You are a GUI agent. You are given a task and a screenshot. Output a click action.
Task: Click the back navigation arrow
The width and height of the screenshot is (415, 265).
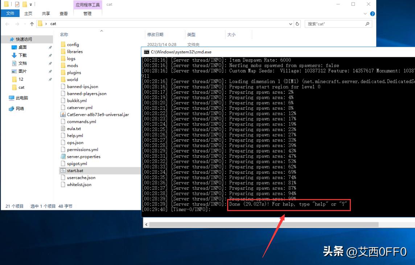[x=7, y=24]
